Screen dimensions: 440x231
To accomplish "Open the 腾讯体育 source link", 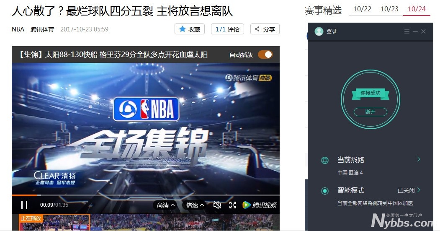I will pos(42,29).
